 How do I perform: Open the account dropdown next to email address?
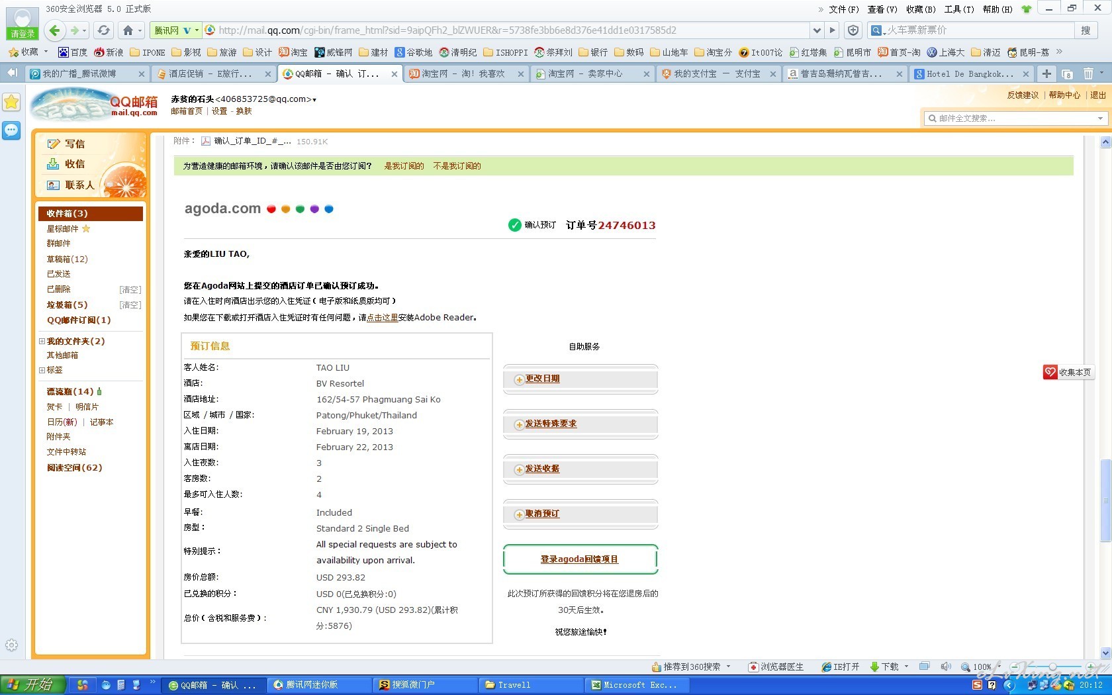pos(314,100)
